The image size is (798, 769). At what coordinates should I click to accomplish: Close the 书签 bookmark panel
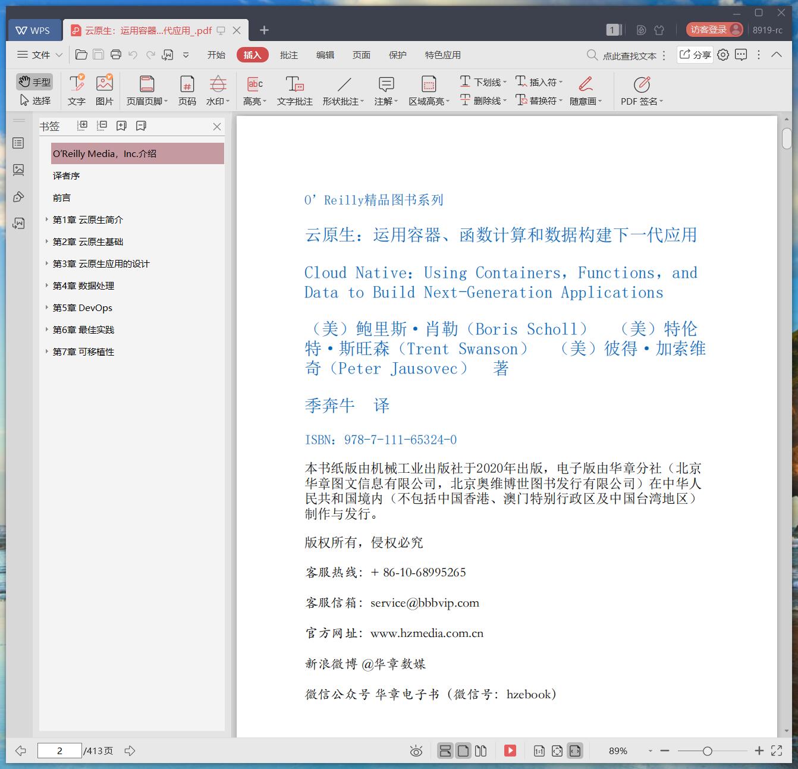pyautogui.click(x=217, y=127)
